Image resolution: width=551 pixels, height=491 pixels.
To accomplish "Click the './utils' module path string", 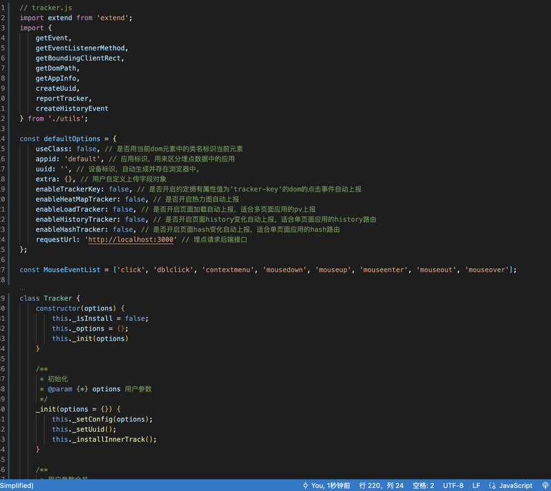I will coord(66,118).
